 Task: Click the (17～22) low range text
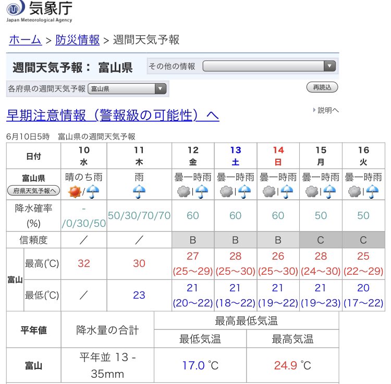click(x=363, y=303)
